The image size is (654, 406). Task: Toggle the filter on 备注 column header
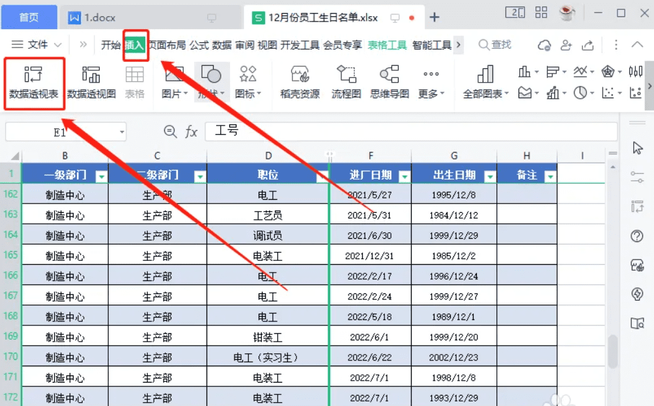(550, 175)
